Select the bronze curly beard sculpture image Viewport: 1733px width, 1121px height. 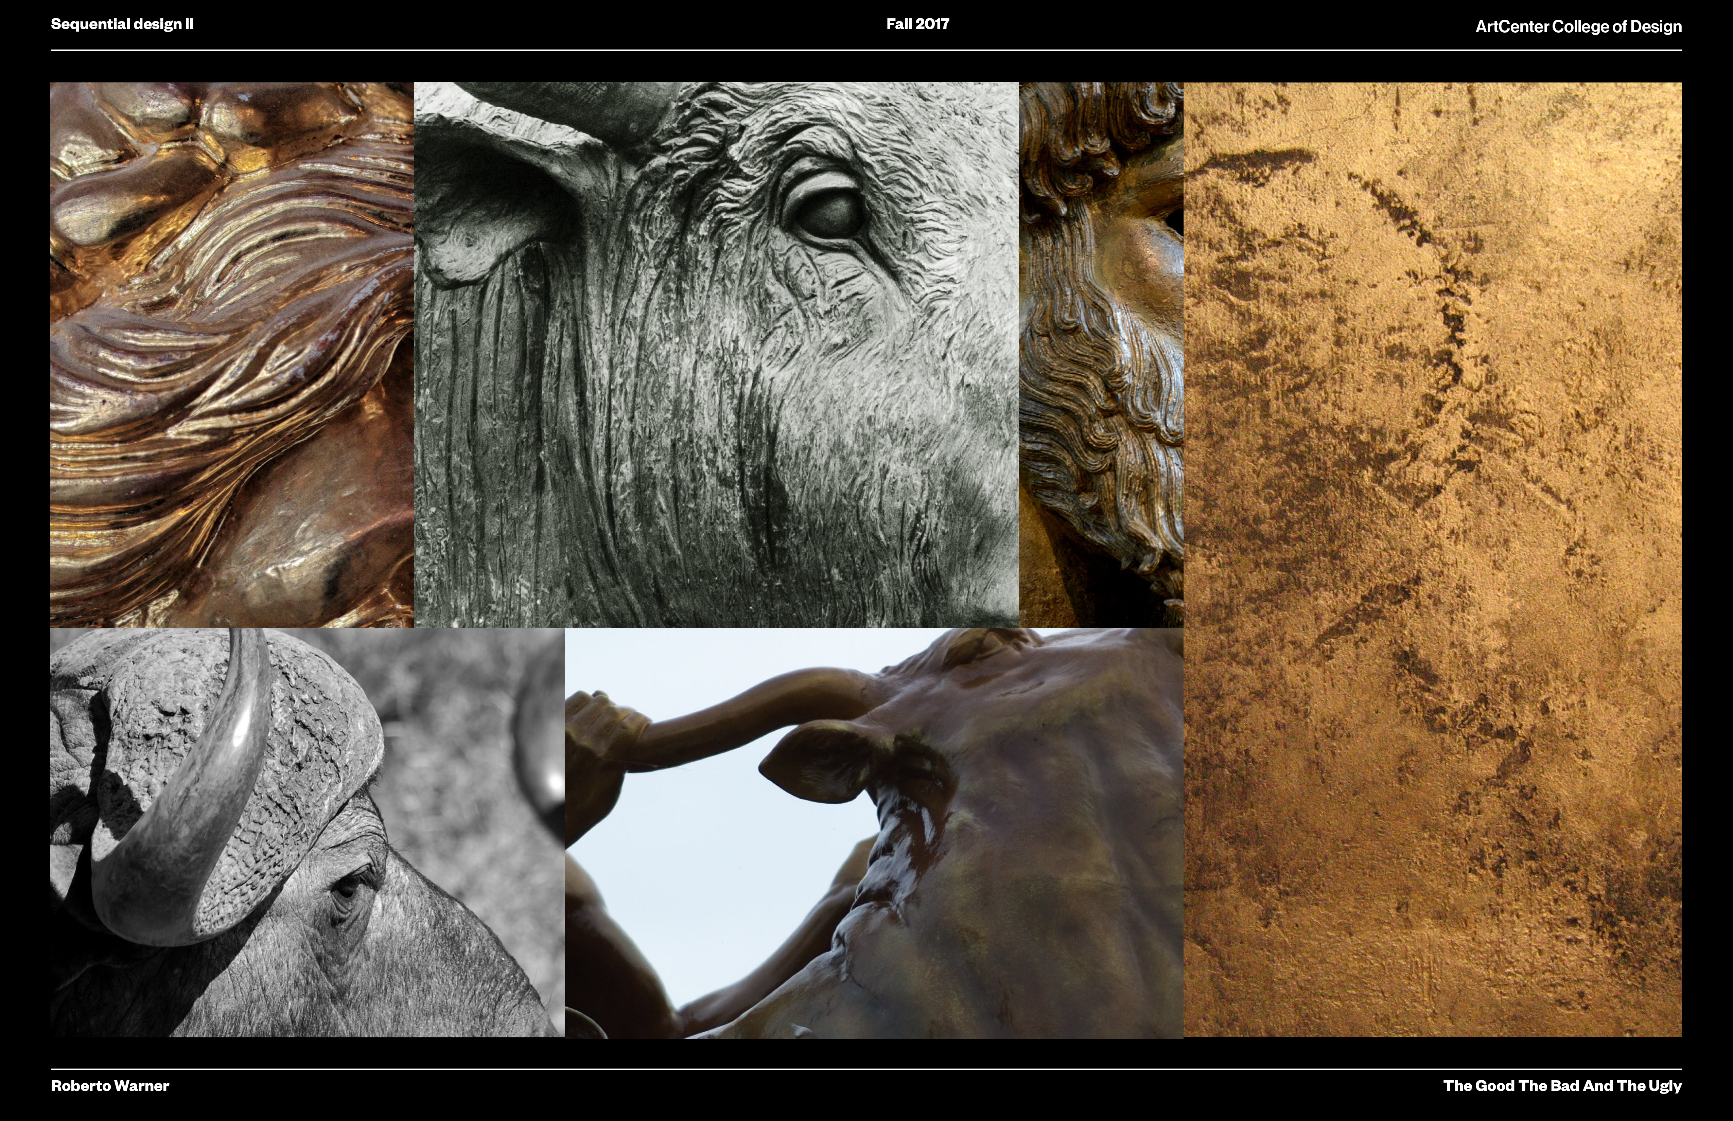pyautogui.click(x=1101, y=355)
